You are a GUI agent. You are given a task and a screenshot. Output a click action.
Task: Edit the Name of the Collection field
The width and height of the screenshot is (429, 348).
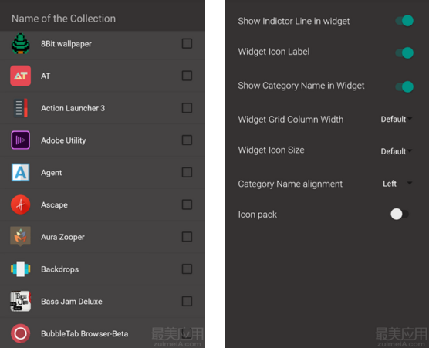[x=103, y=19]
